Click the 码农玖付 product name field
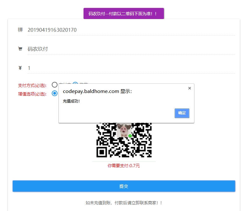Screen dimensions: 243x211 pos(130,49)
